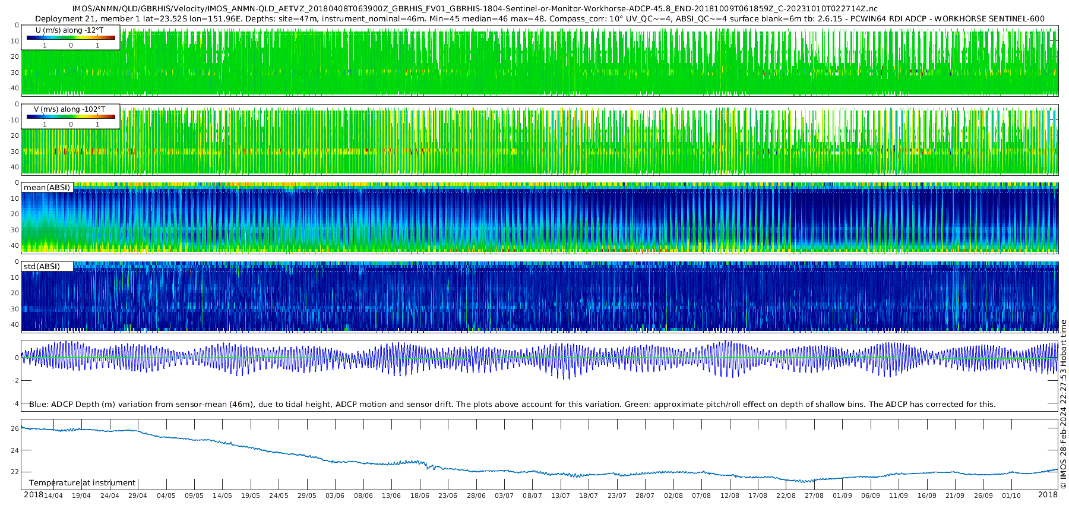The image size is (1069, 505).
Task: Select the 27/08 date tick label
Action: coord(814,495)
